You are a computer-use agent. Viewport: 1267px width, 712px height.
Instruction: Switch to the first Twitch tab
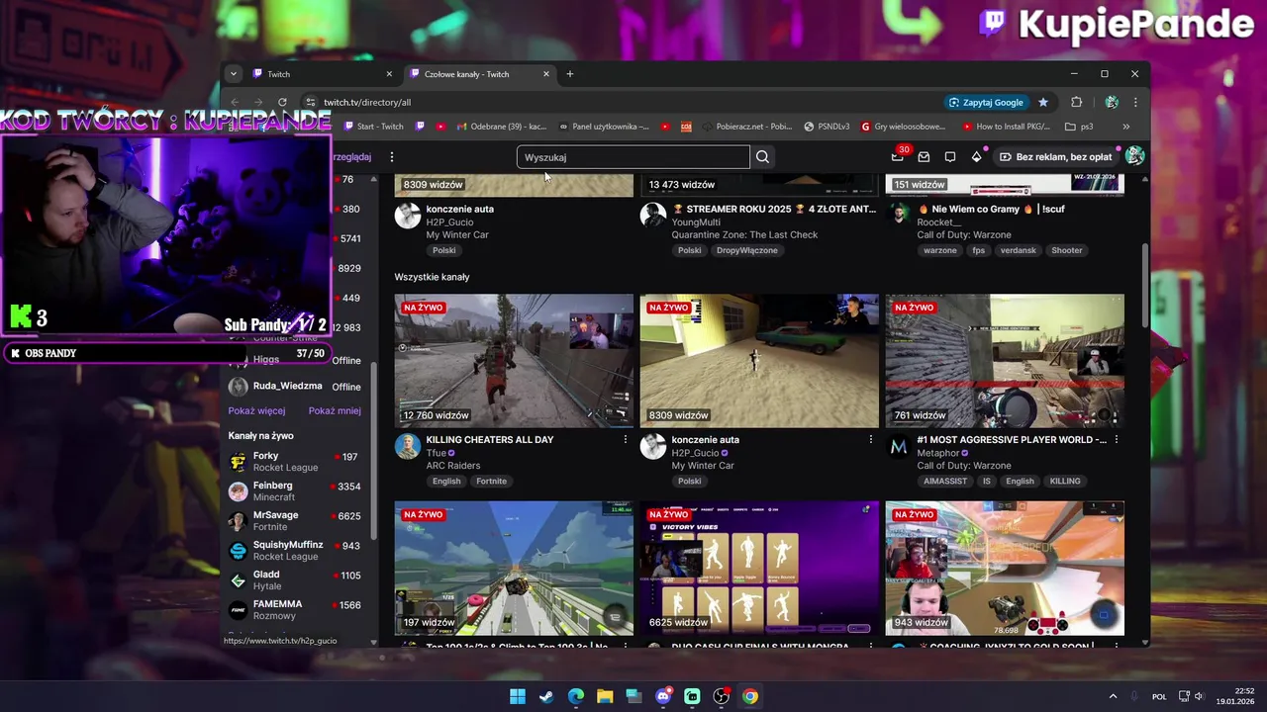coord(320,74)
